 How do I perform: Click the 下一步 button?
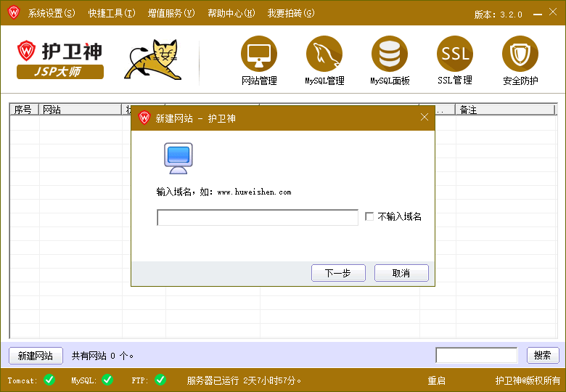pyautogui.click(x=338, y=273)
